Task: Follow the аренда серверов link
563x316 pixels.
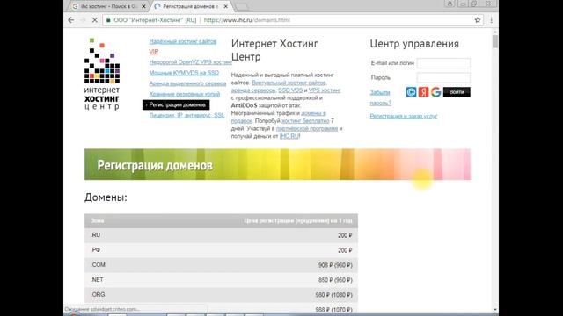Action: coord(253,90)
